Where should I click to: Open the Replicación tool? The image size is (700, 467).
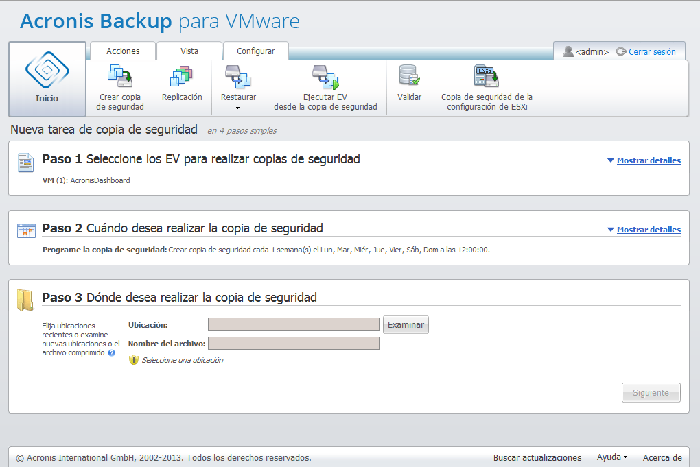click(182, 77)
